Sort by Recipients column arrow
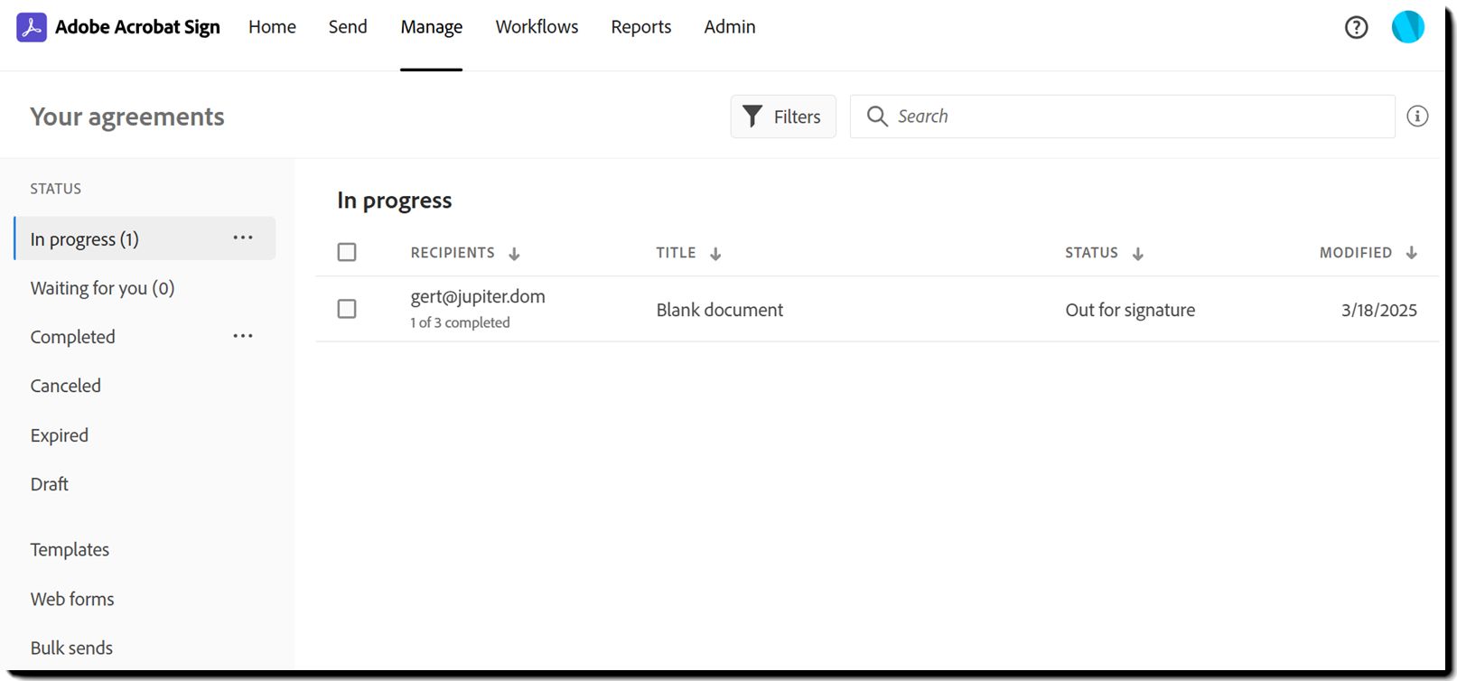This screenshot has height=681, width=1457. coord(514,254)
